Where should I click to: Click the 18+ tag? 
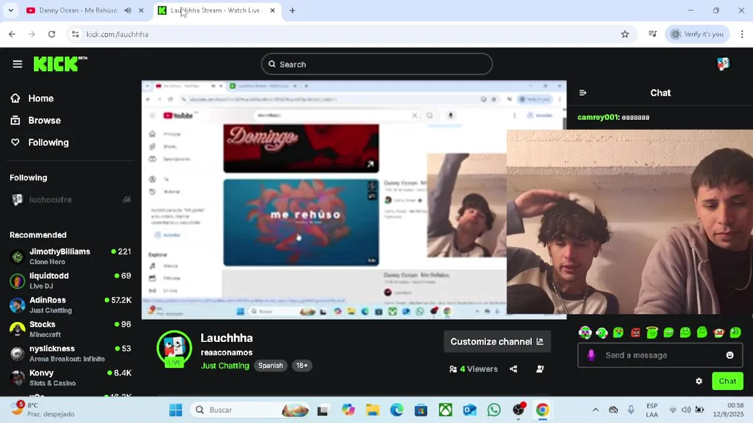pyautogui.click(x=302, y=365)
